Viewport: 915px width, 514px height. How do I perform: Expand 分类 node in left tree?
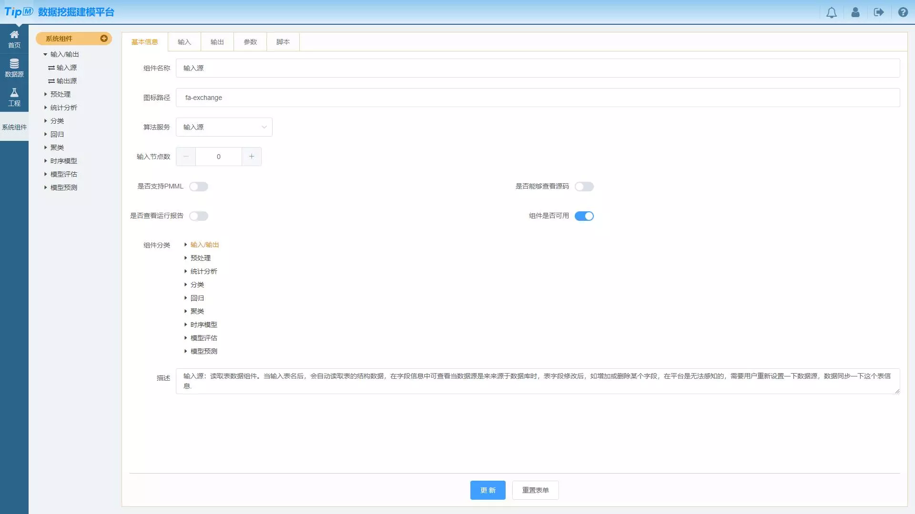coord(45,121)
